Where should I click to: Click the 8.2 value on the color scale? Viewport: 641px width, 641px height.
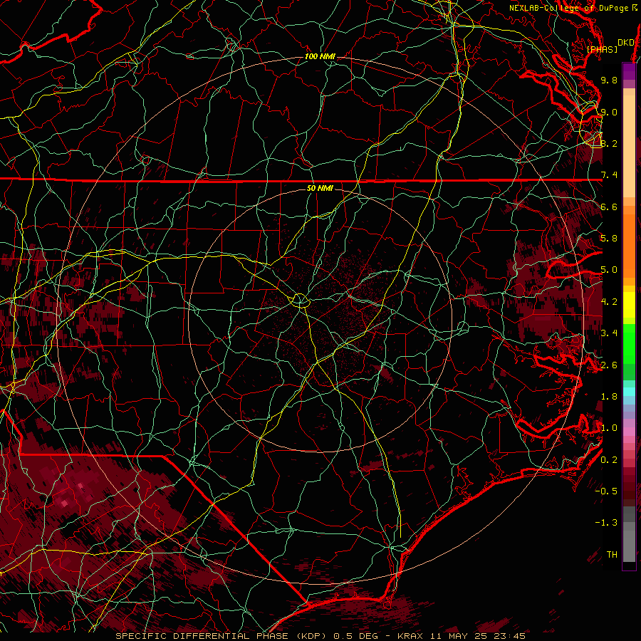pyautogui.click(x=609, y=143)
